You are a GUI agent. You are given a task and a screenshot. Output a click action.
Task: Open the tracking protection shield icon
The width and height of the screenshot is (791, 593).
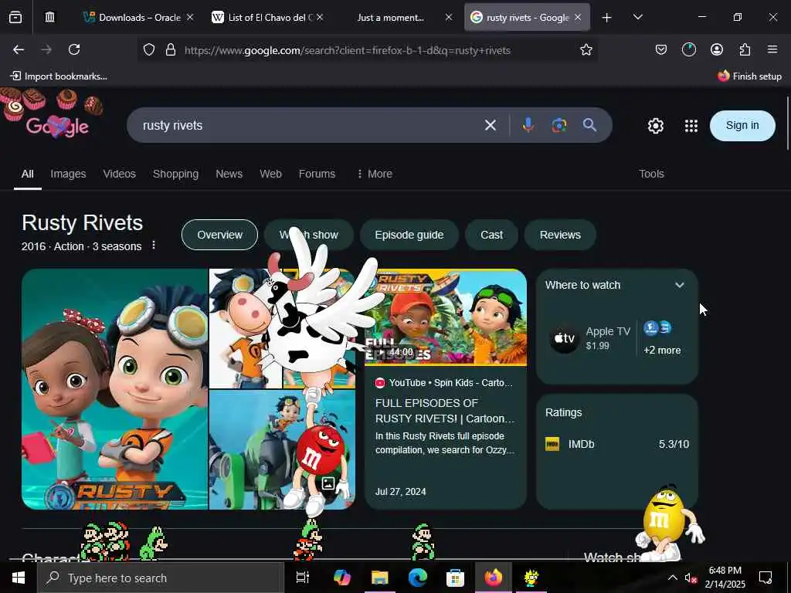click(x=149, y=50)
